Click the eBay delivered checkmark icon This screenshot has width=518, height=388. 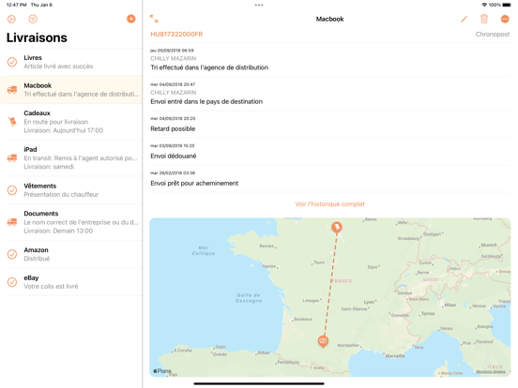[x=12, y=282]
